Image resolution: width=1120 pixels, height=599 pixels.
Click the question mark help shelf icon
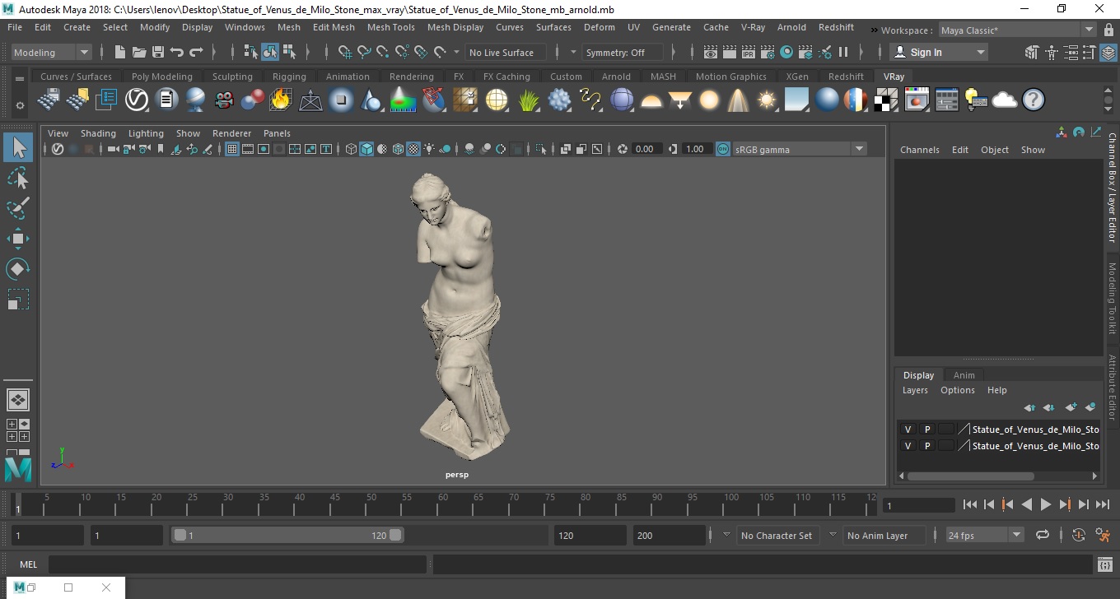[x=1033, y=100]
